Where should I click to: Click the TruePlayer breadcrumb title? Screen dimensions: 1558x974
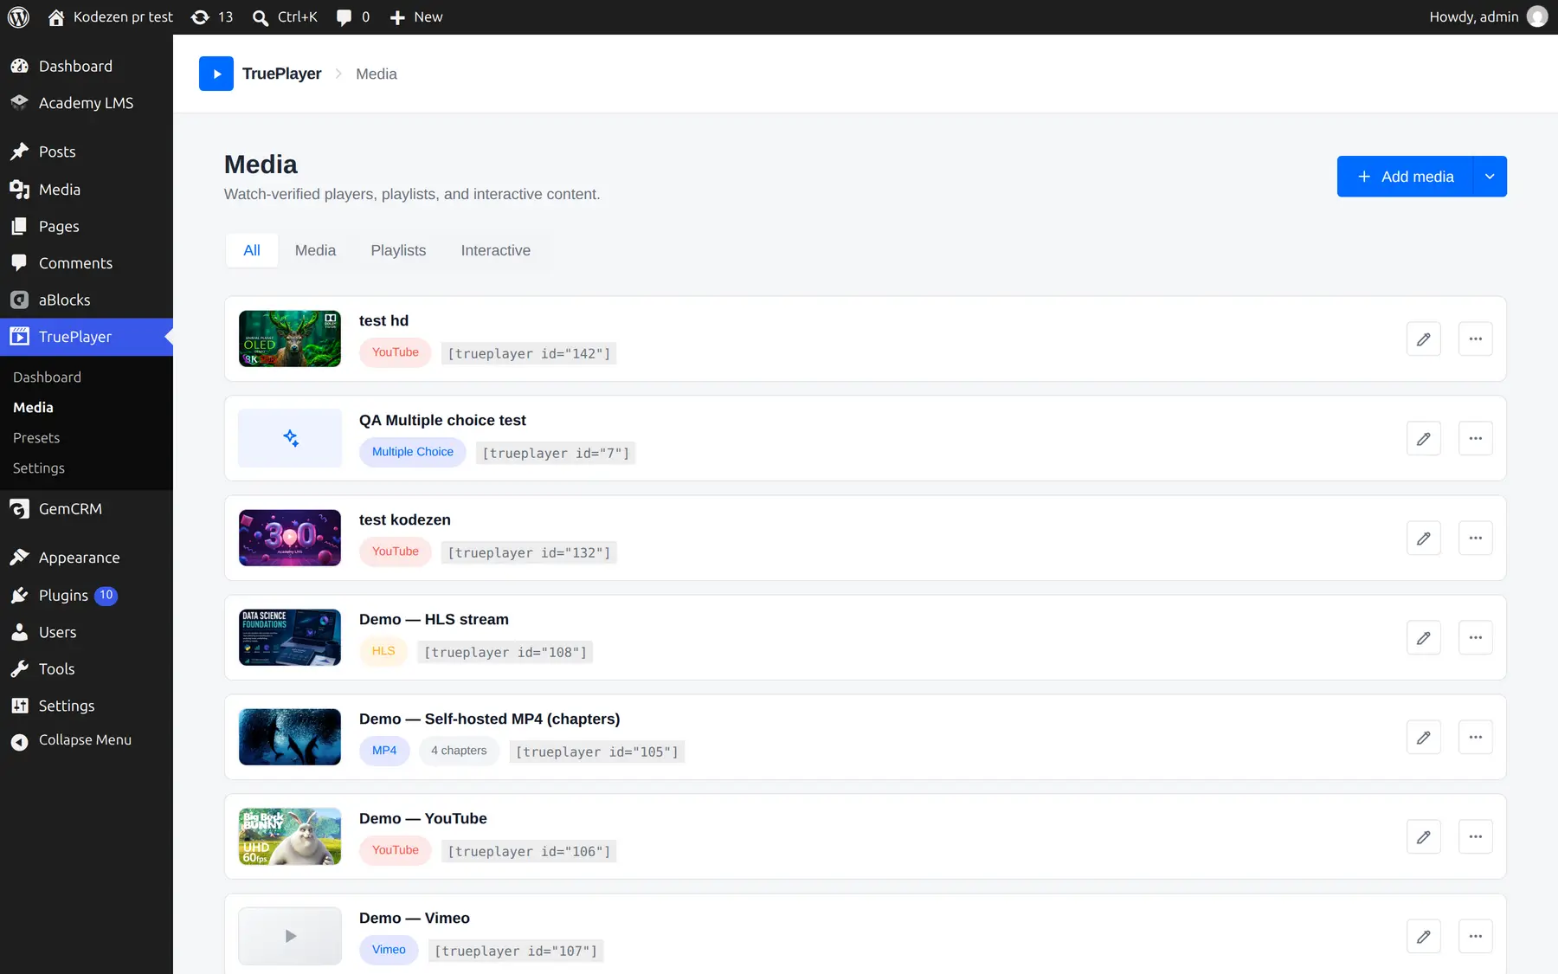tap(282, 74)
